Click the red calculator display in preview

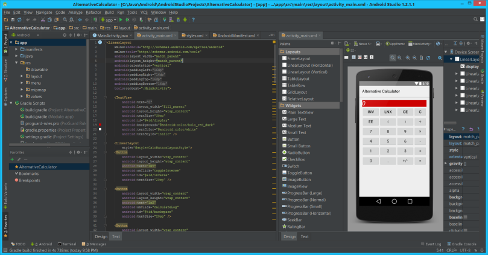click(x=394, y=103)
